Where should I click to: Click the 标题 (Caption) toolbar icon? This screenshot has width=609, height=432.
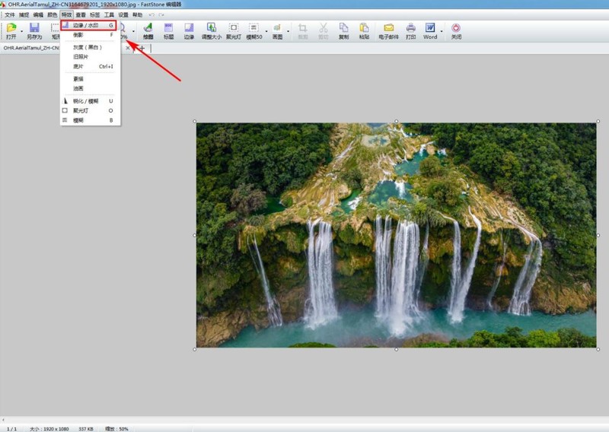click(168, 30)
